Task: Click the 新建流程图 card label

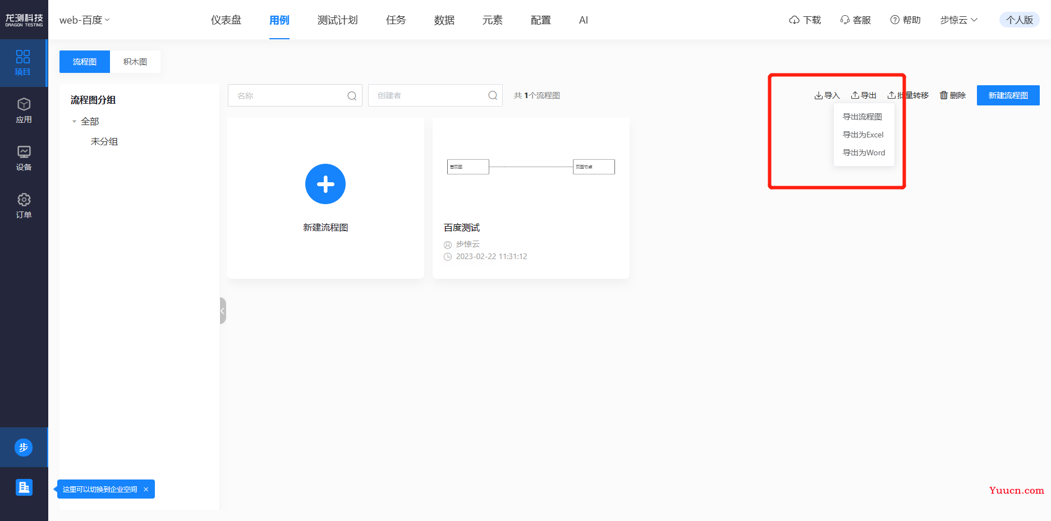Action: click(x=325, y=228)
